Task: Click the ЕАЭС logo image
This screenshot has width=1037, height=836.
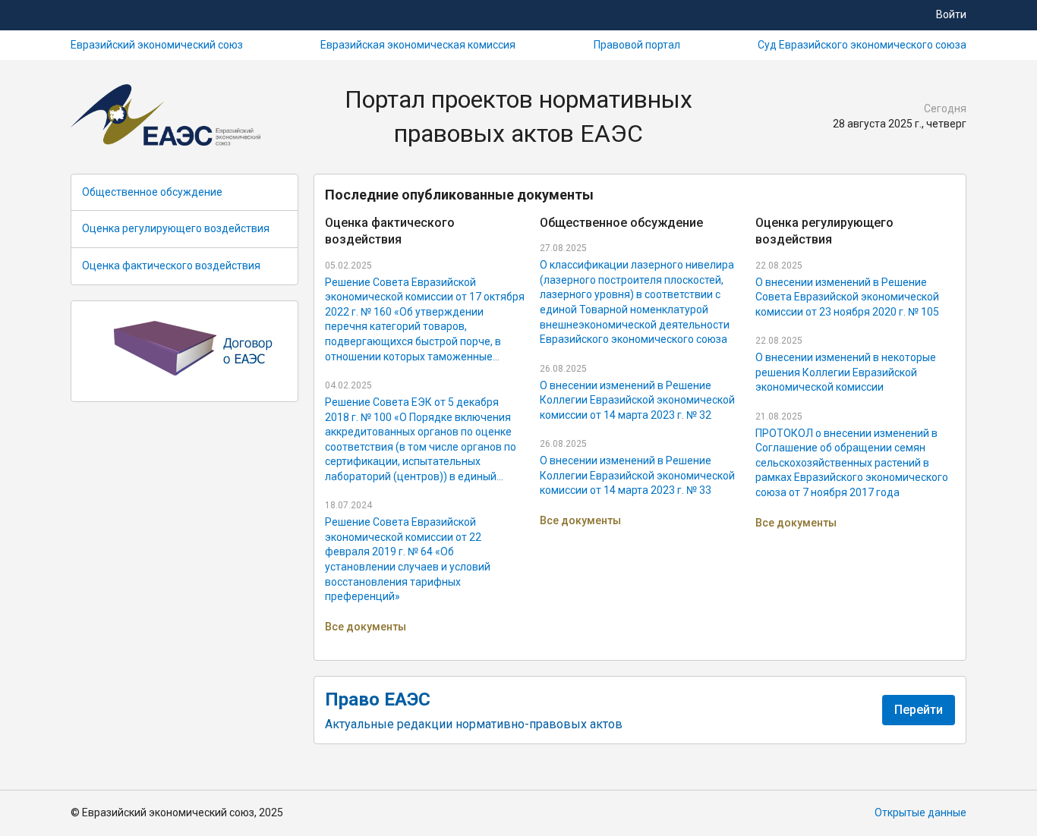Action: pyautogui.click(x=165, y=115)
